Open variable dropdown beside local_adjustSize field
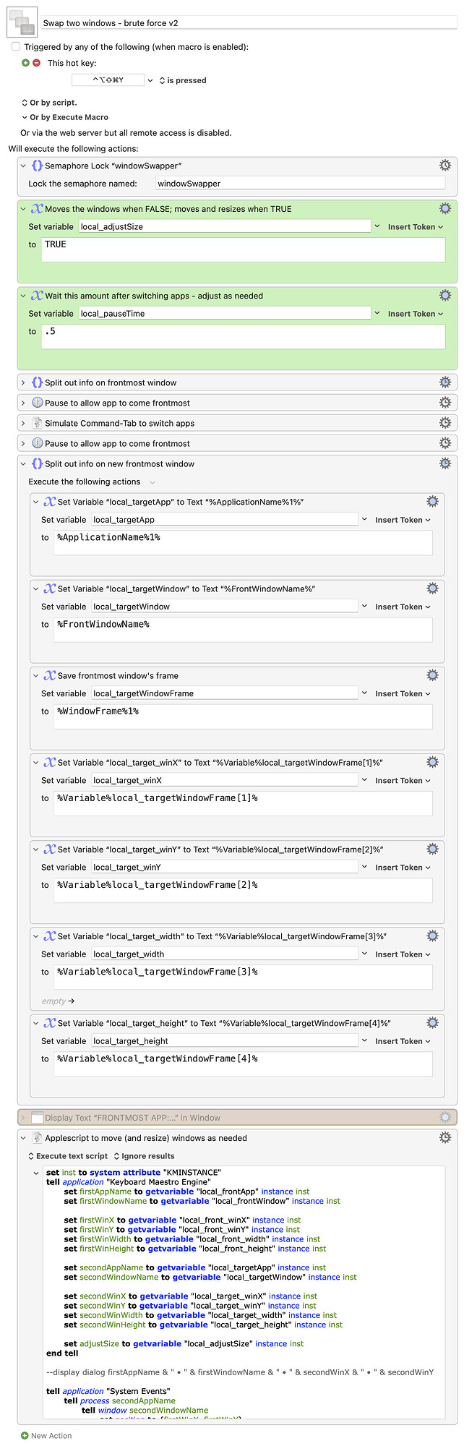Viewport: 464px width, 1446px height. click(x=377, y=226)
